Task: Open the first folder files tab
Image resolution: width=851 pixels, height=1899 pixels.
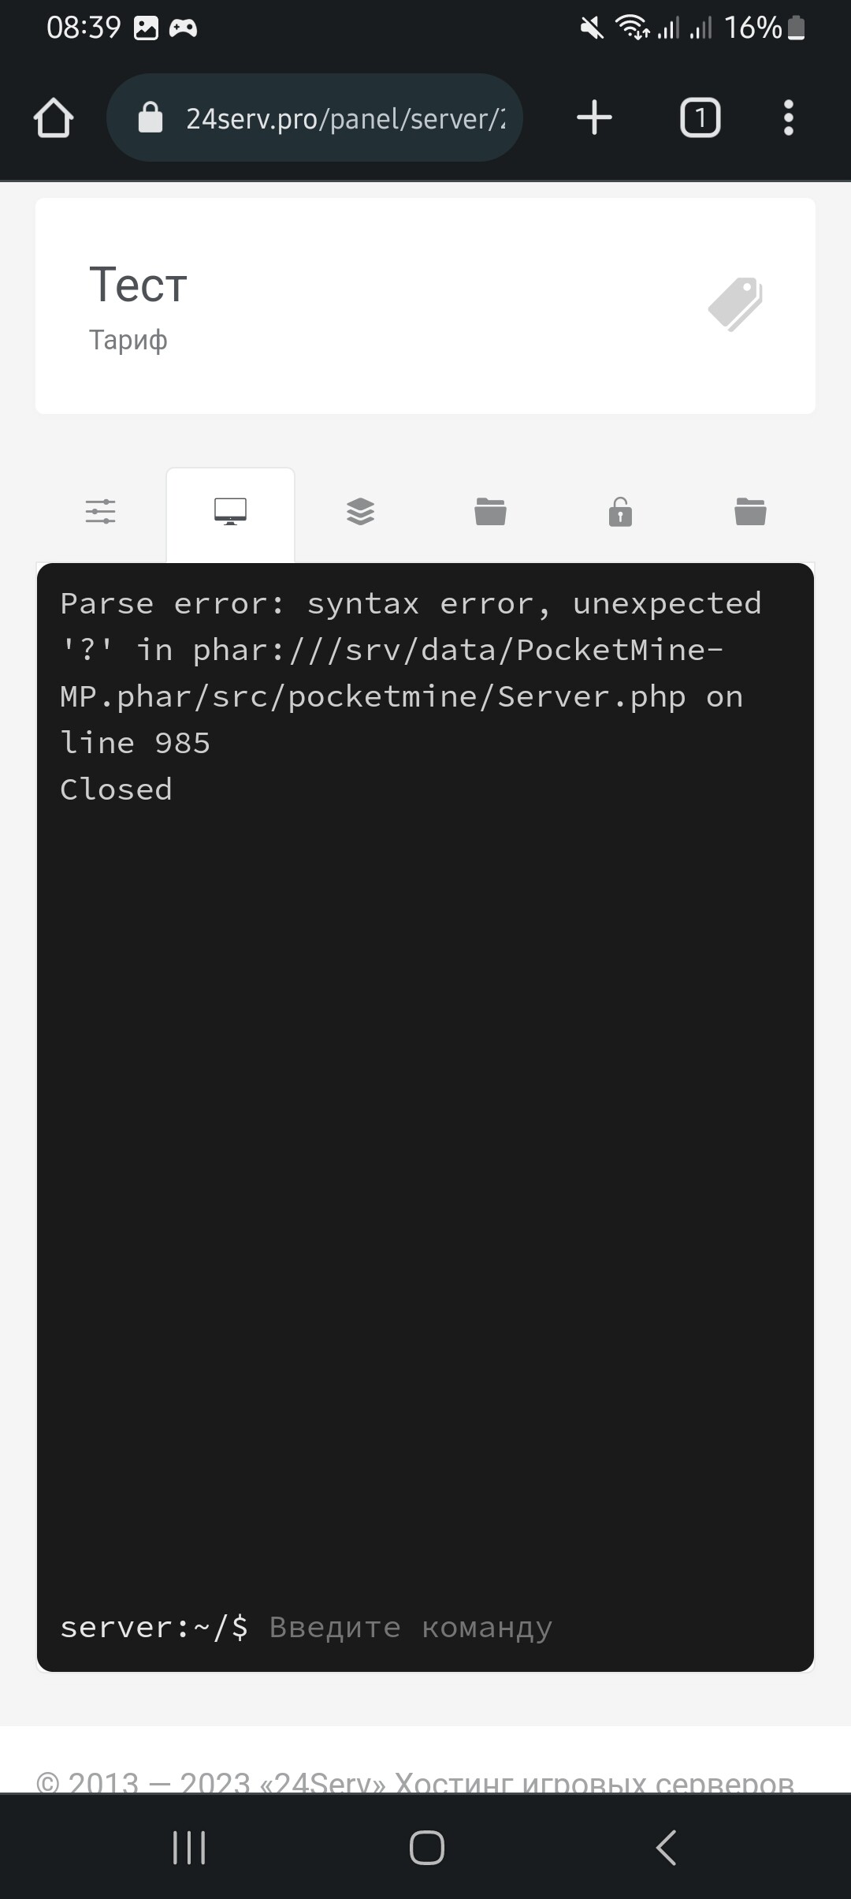Action: click(490, 512)
